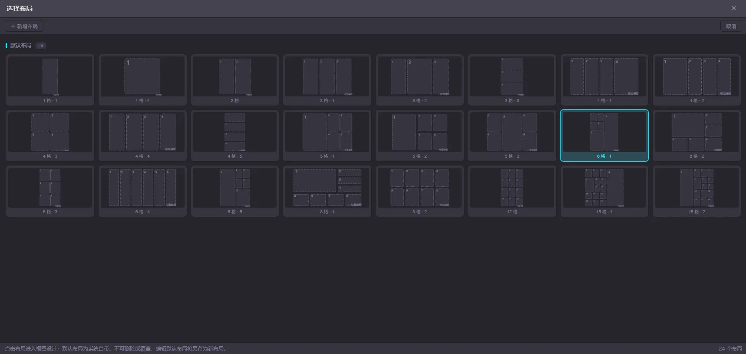The height and width of the screenshot is (354, 746).
Task: Open the 4 格 · 3 layout
Action: 50,136
